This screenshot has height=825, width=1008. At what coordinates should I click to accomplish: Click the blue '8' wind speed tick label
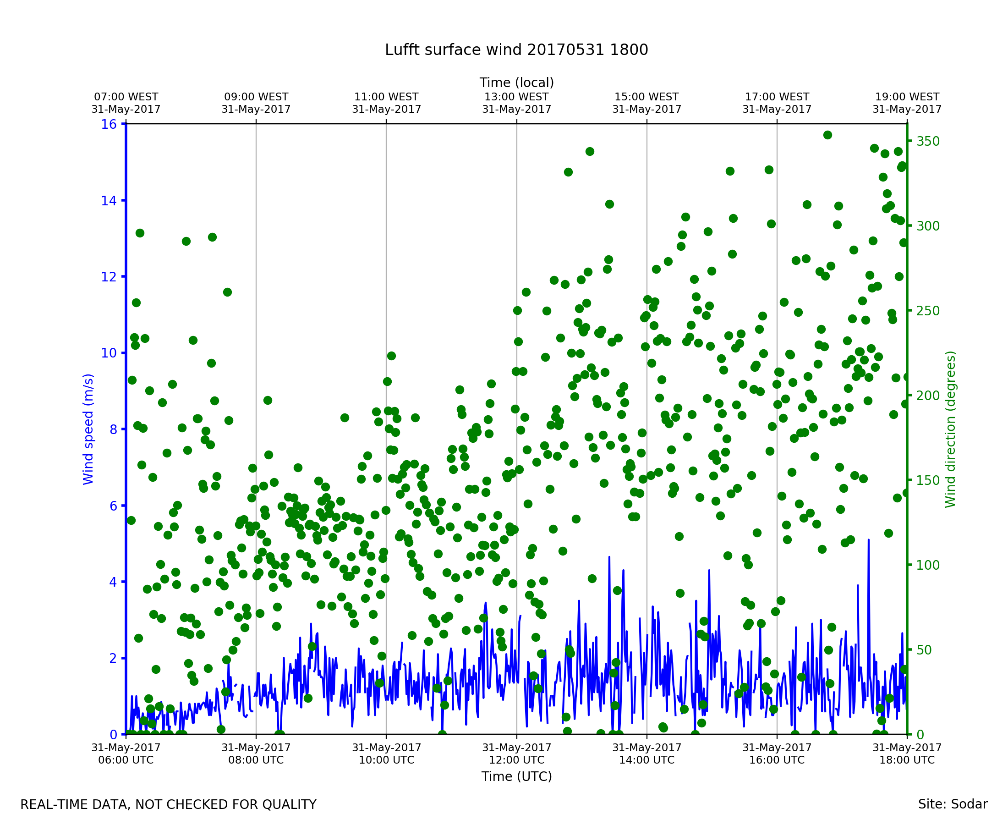click(113, 429)
